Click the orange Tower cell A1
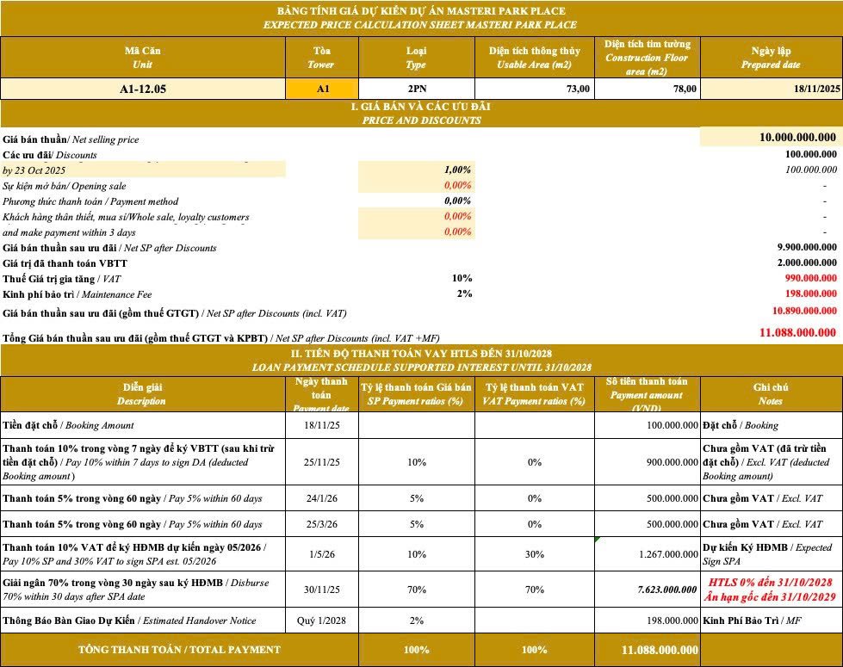Viewport: 843px width, 667px height. pos(323,89)
